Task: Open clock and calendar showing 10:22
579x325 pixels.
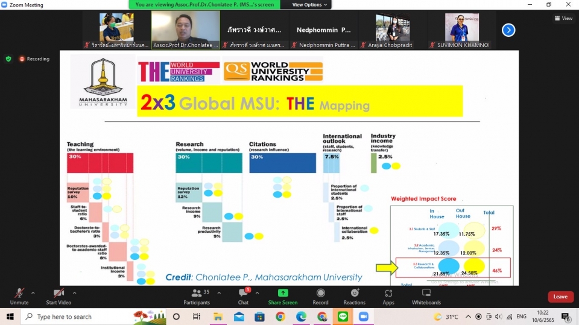Action: tap(543, 317)
